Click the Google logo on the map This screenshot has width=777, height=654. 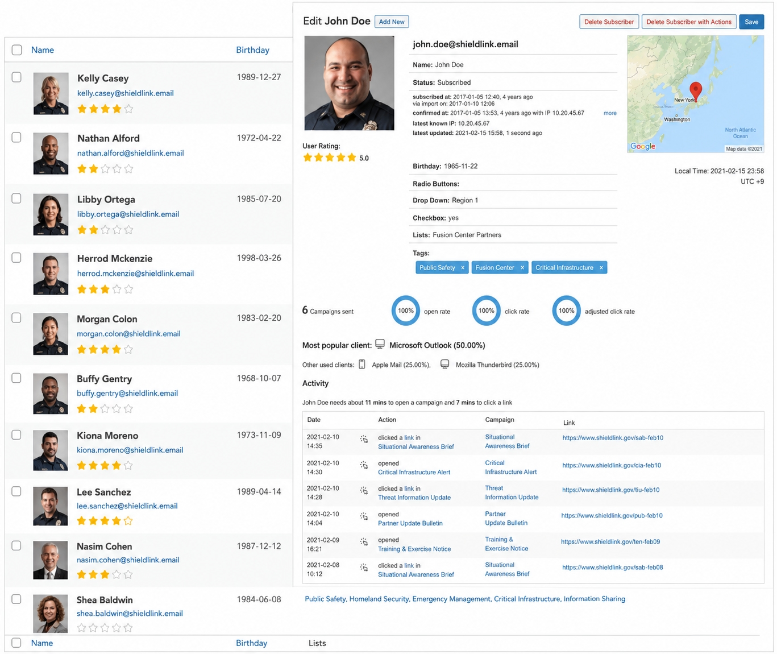pos(643,146)
